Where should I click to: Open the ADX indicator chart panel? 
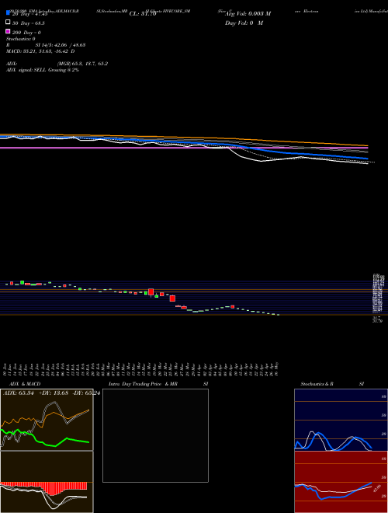click(x=47, y=420)
